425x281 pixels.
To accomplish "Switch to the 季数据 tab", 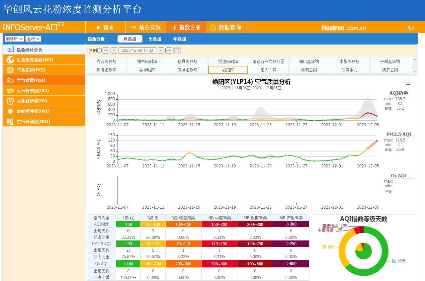I will [x=155, y=39].
